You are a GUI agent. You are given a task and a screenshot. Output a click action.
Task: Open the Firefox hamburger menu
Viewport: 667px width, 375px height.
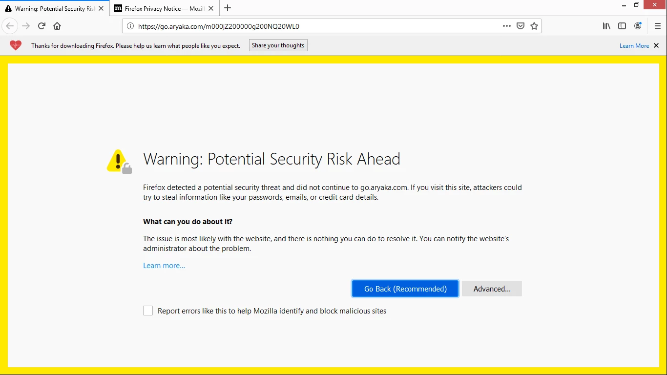pos(657,26)
